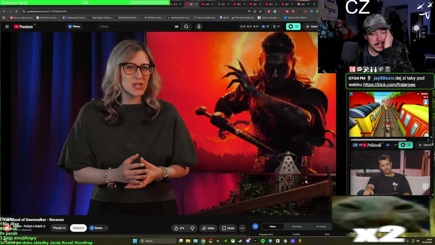
Task: Open the How to Create Your bookmark
Action: point(205,18)
